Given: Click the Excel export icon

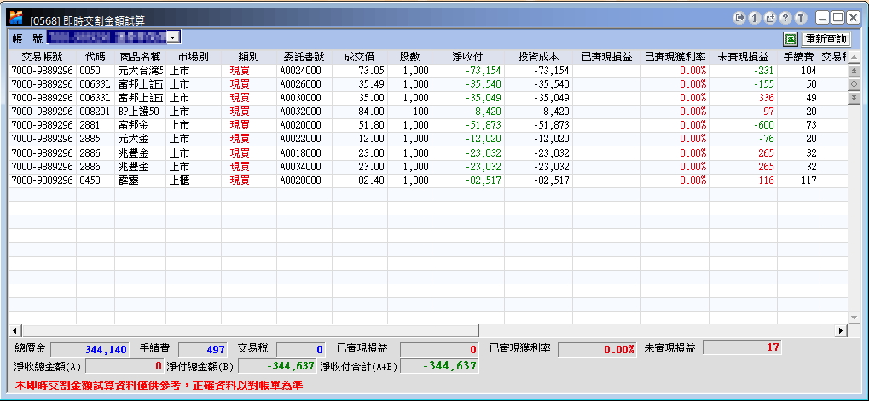Looking at the screenshot, I should [x=791, y=39].
